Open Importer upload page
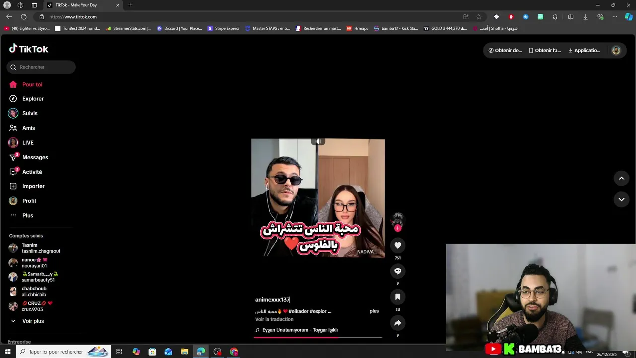636x358 pixels. pos(27,186)
